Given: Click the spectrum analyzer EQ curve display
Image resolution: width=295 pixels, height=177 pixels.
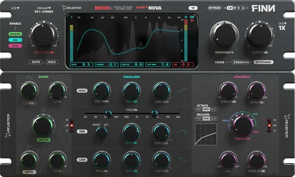Looking at the screenshot, I should (129, 39).
